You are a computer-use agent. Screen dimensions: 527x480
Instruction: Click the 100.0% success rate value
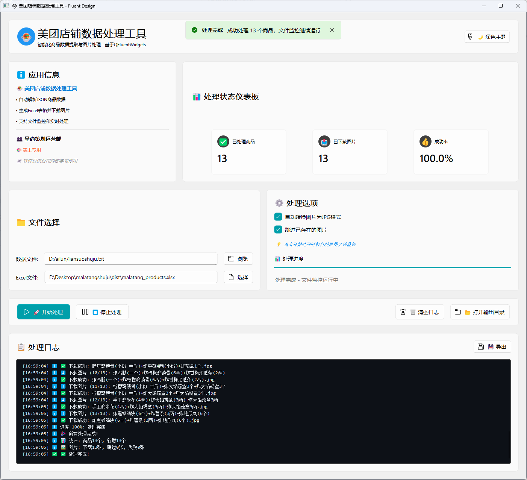(436, 158)
